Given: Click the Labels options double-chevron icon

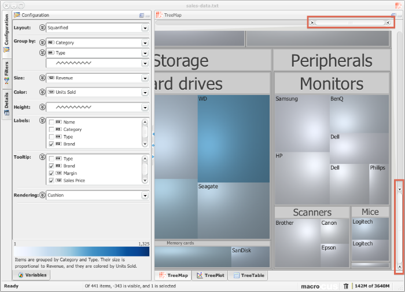Looking at the screenshot, I should pos(42,121).
